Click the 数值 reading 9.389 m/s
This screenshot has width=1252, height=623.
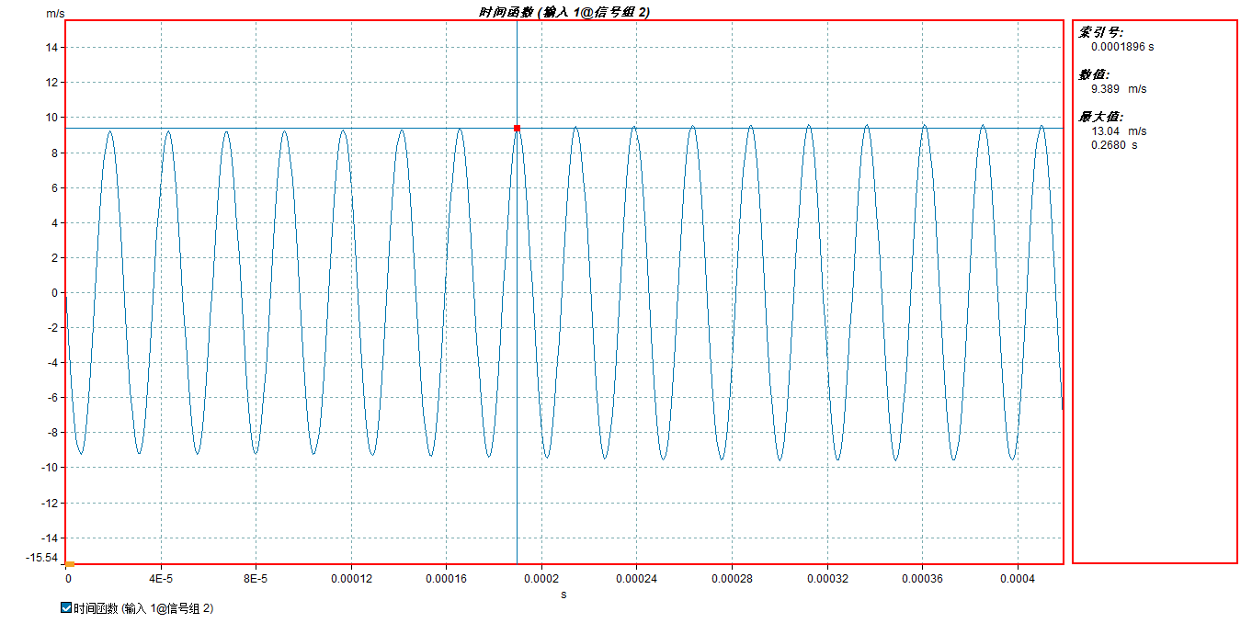click(x=1118, y=89)
